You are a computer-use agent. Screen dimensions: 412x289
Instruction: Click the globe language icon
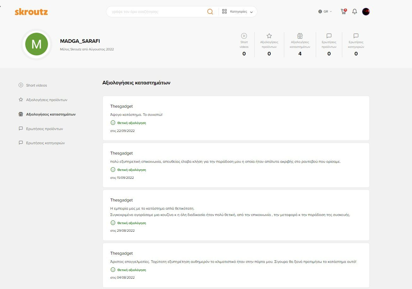[320, 12]
